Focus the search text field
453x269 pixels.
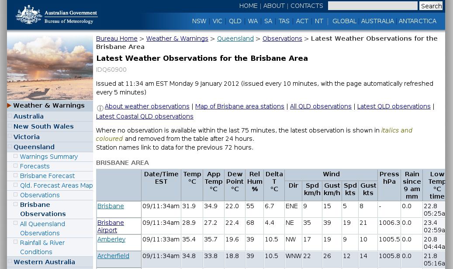[372, 6]
